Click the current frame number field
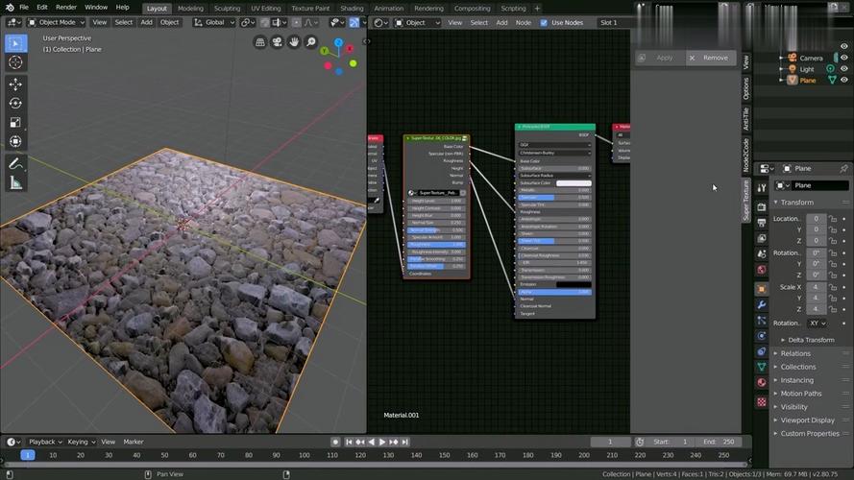854x480 pixels. coord(611,442)
